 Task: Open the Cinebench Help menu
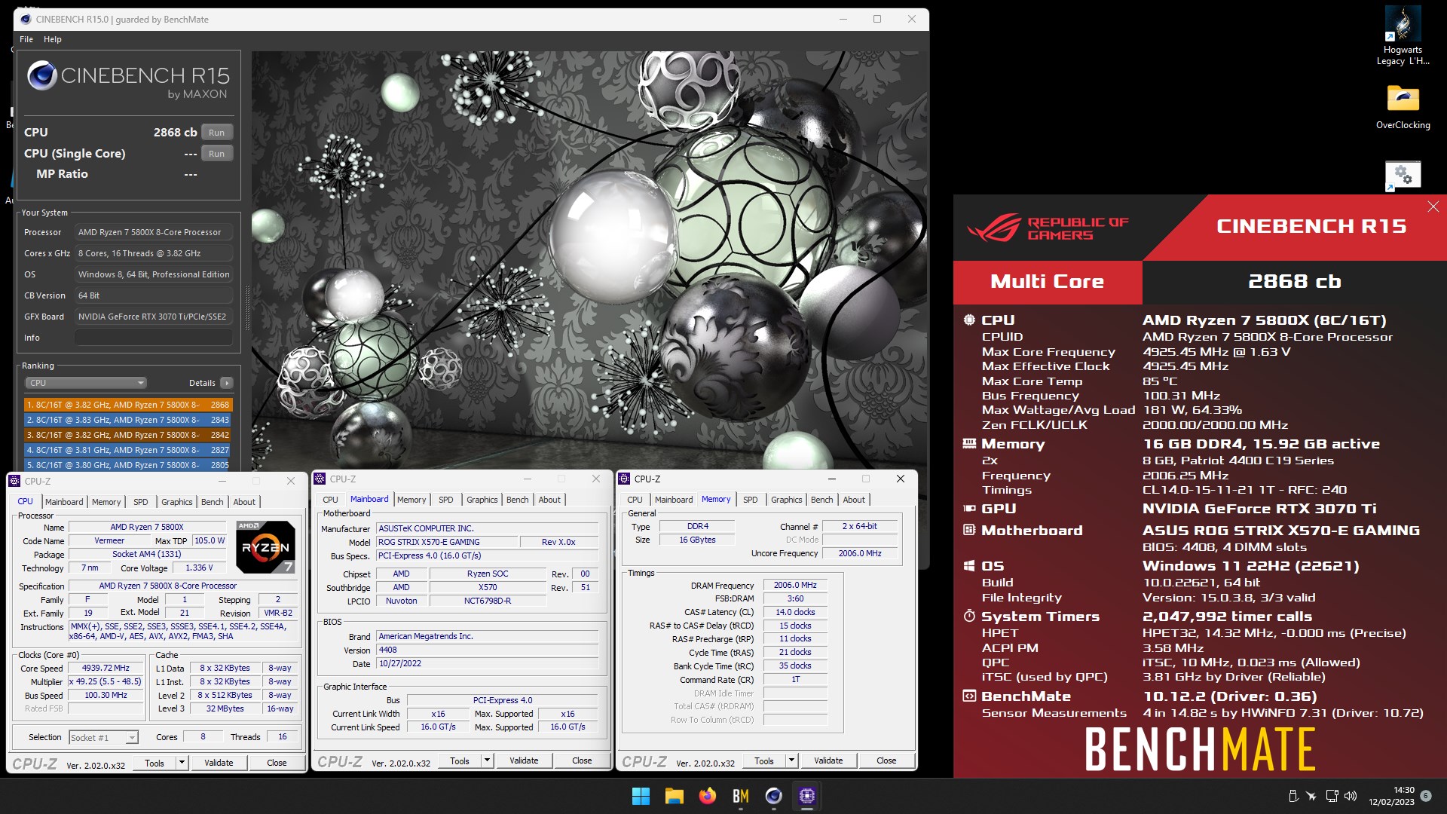coord(53,39)
